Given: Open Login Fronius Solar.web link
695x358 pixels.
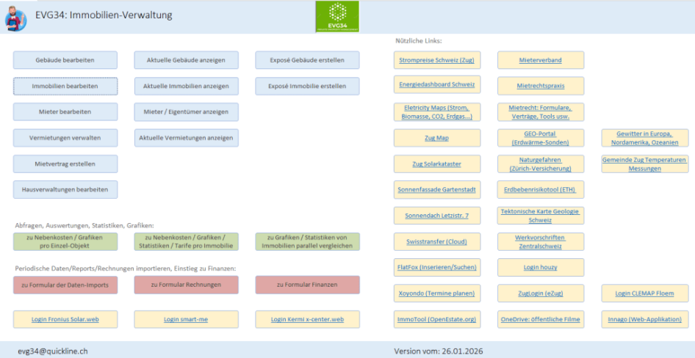Looking at the screenshot, I should point(65,319).
